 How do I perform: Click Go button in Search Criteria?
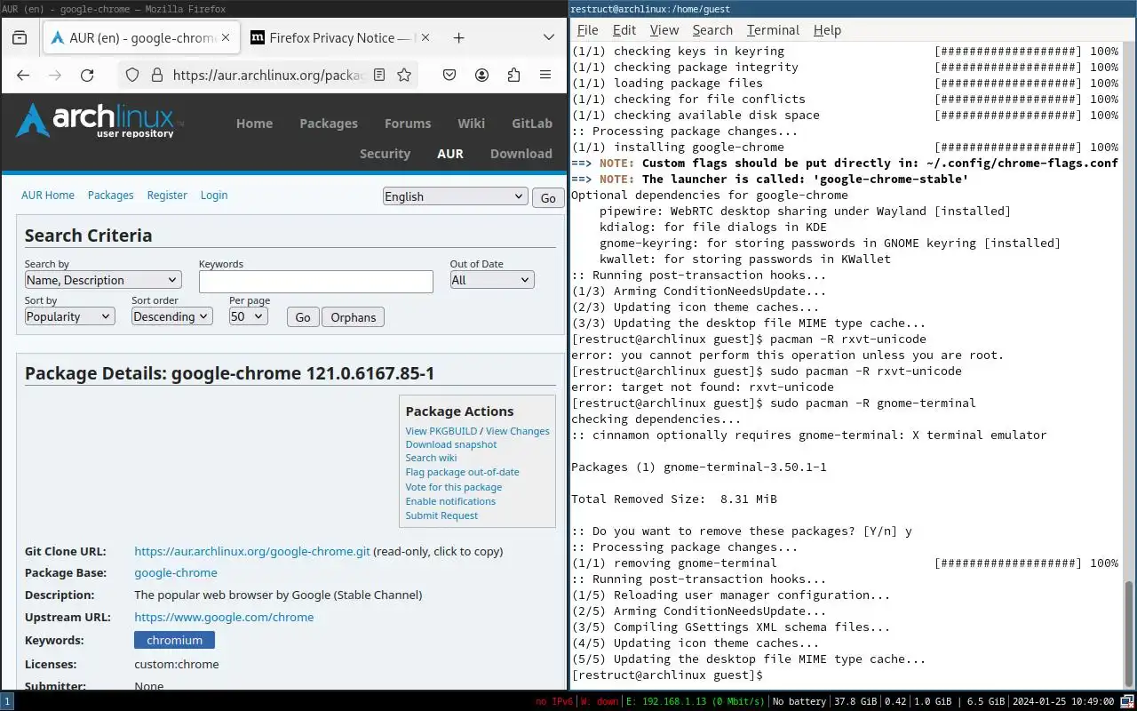pyautogui.click(x=303, y=317)
